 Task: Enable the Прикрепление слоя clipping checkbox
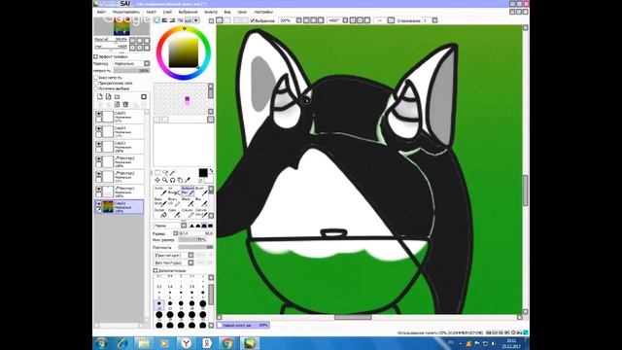point(95,84)
